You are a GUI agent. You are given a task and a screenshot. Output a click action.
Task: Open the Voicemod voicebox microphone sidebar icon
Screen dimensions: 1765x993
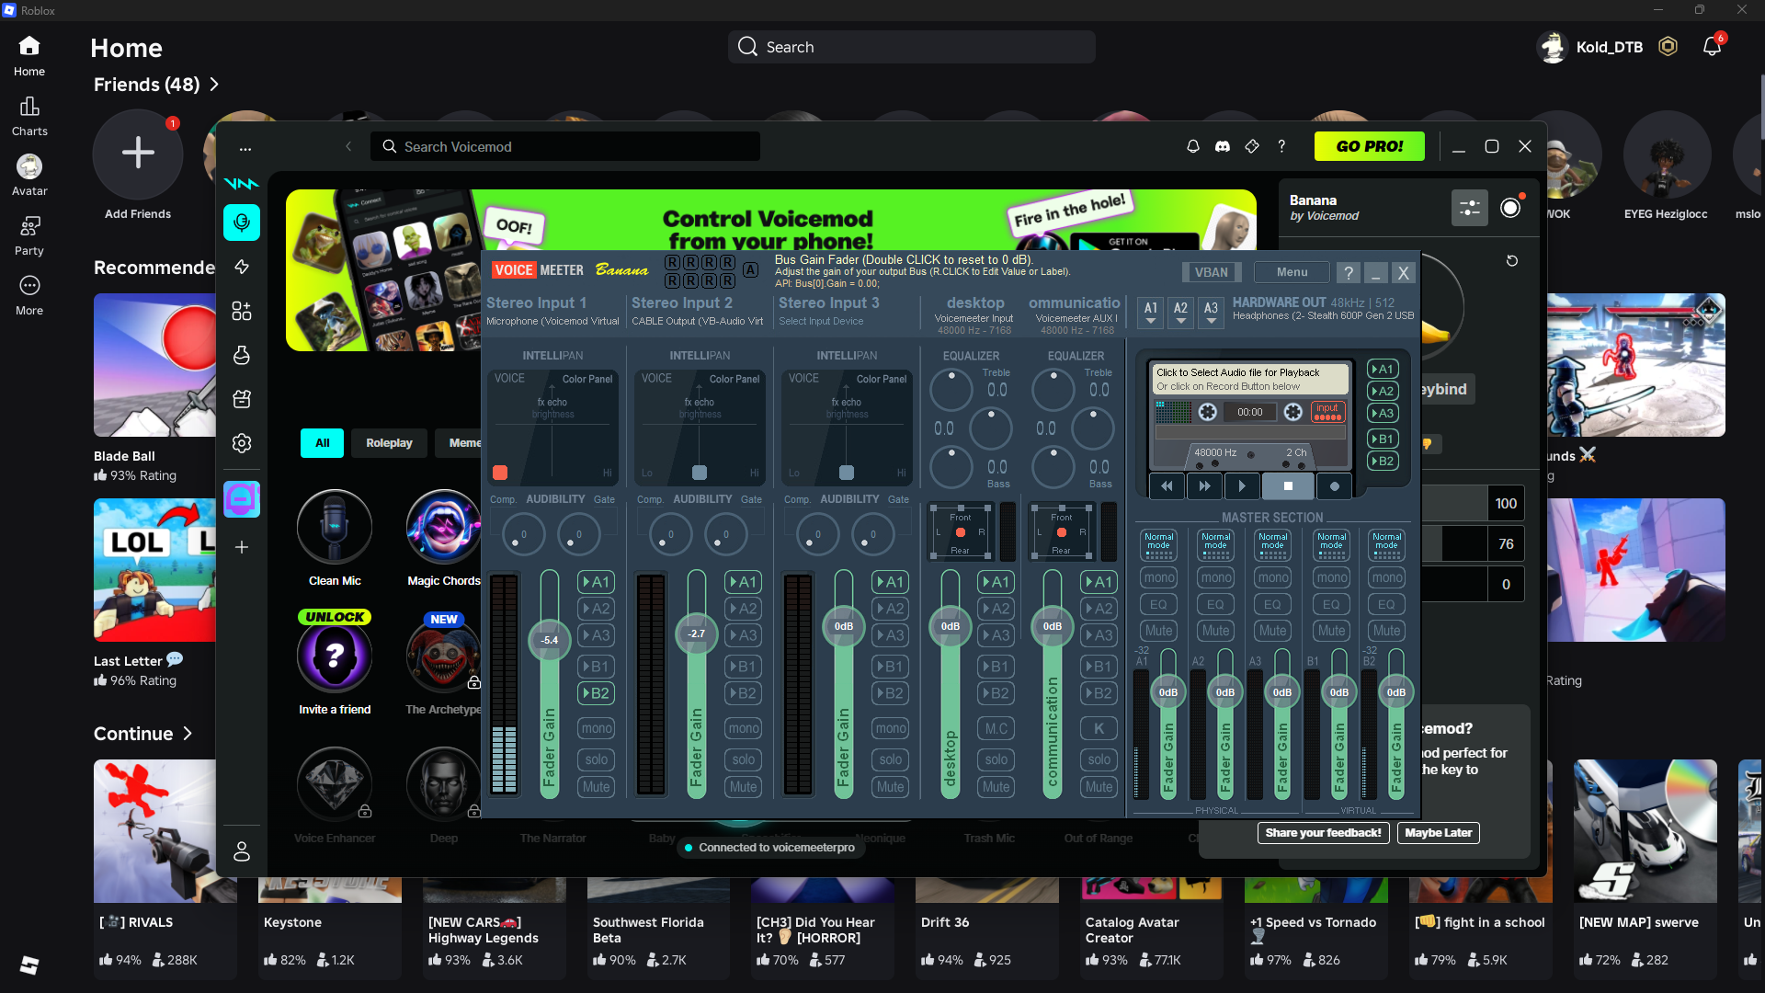[242, 223]
